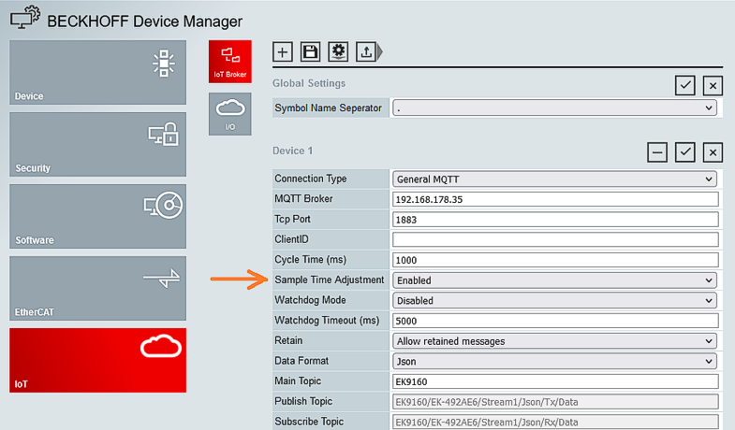Select the red IoT tile
This screenshot has height=430, width=735.
pyautogui.click(x=98, y=360)
